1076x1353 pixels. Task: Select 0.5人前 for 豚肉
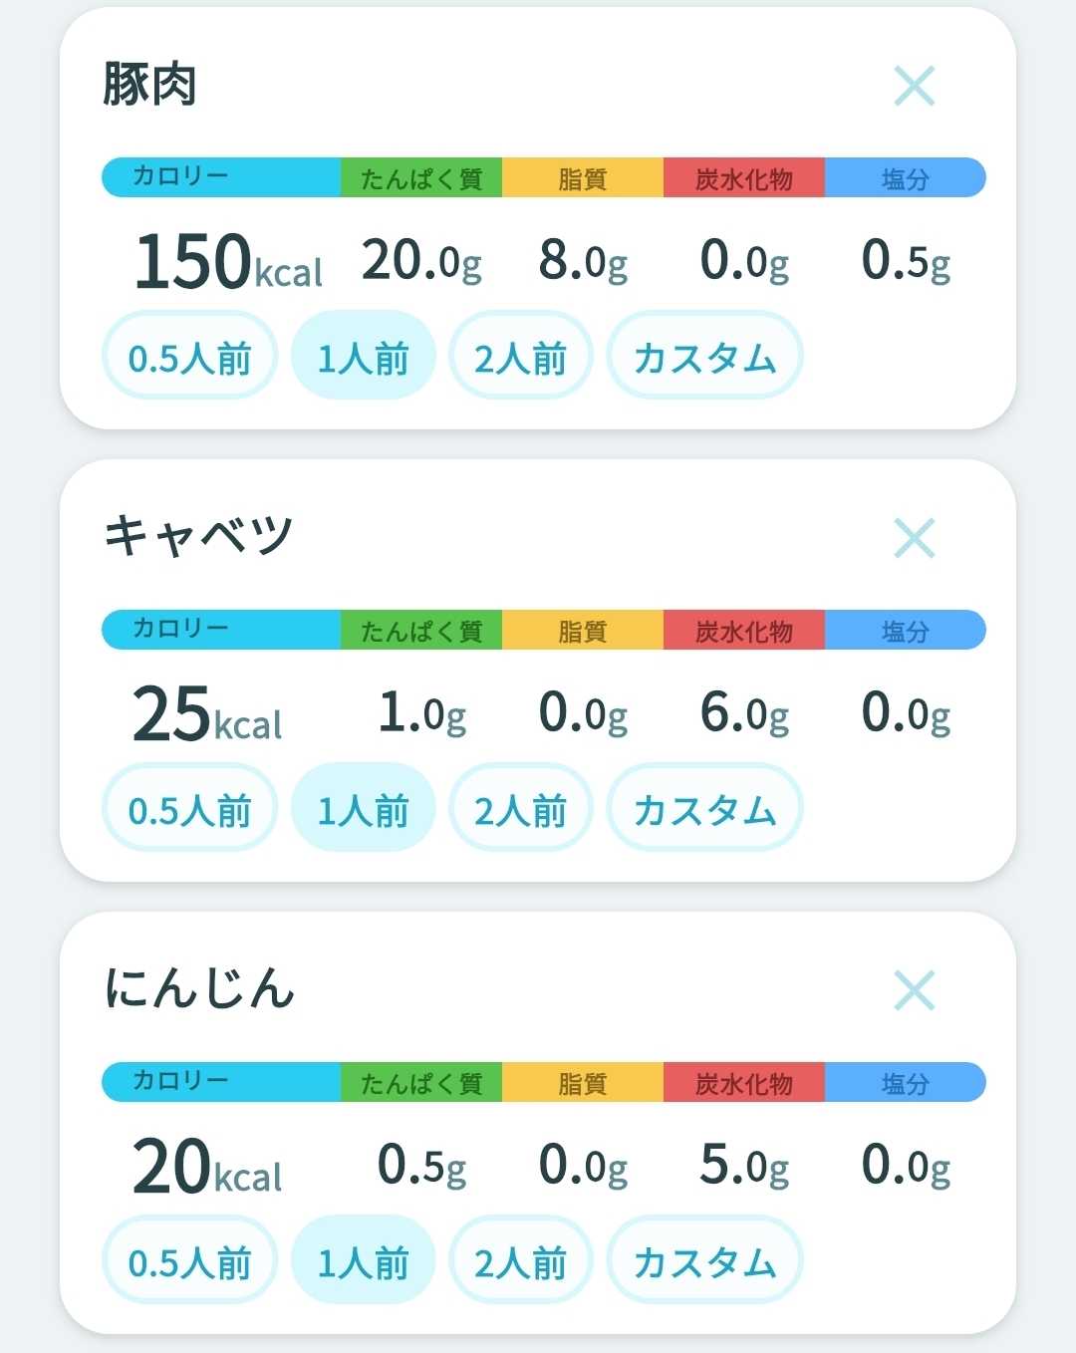(x=189, y=356)
